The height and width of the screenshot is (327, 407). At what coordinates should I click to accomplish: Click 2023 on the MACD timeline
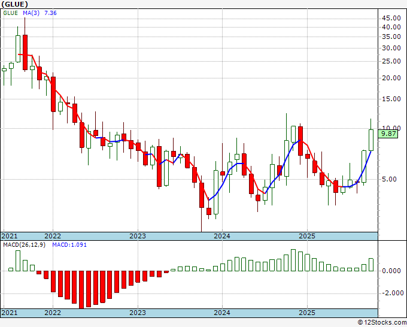[138, 313]
